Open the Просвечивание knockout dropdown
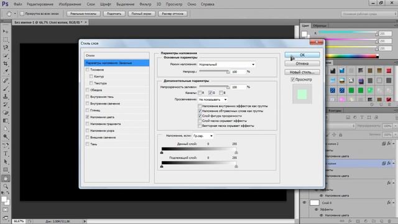 coord(213,100)
